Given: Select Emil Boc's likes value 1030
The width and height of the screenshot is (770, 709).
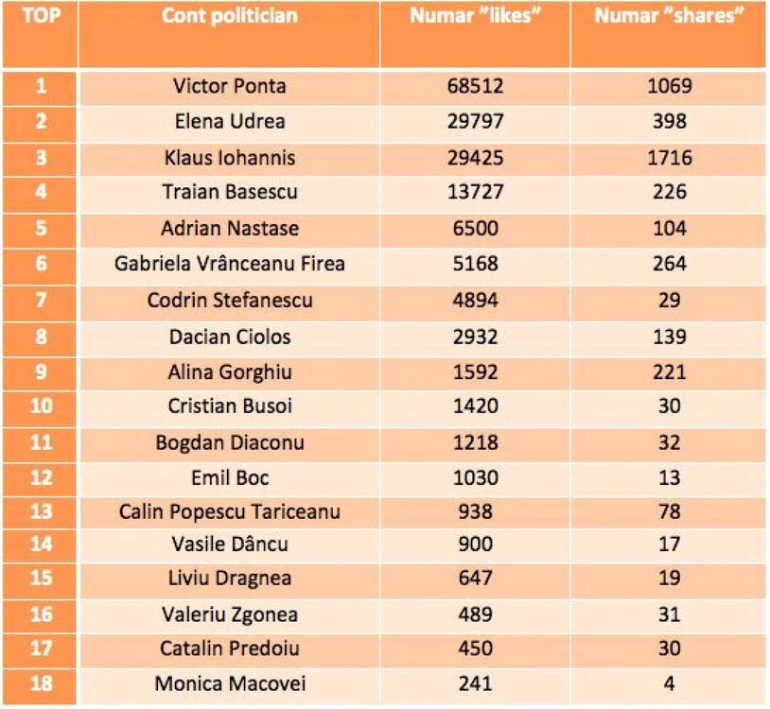Looking at the screenshot, I should [475, 478].
